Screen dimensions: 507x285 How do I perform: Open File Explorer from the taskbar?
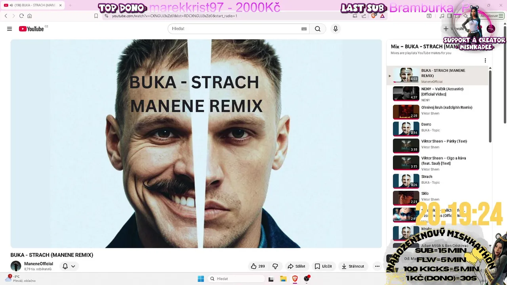tap(283, 279)
